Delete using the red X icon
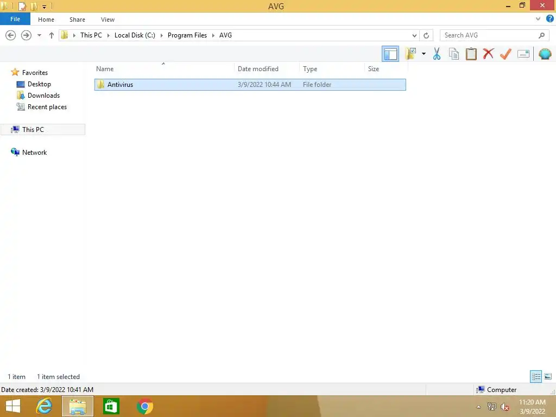Screen dimensions: 556x417 (488, 54)
